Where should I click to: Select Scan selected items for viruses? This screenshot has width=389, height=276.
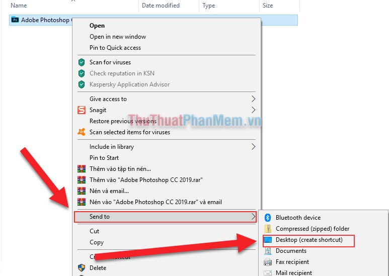click(130, 132)
